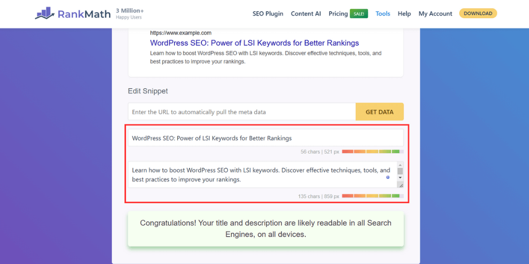Focus the URL input field
The height and width of the screenshot is (264, 529).
tap(242, 112)
